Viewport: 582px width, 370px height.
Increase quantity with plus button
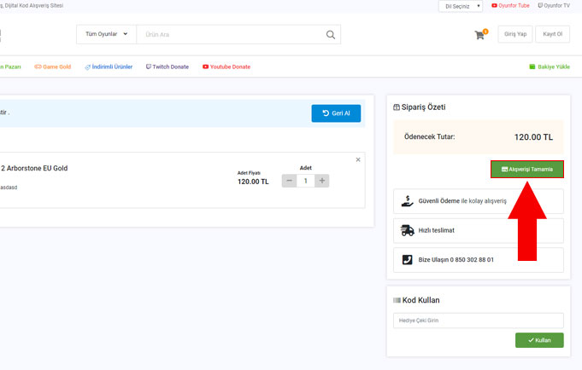tap(322, 181)
